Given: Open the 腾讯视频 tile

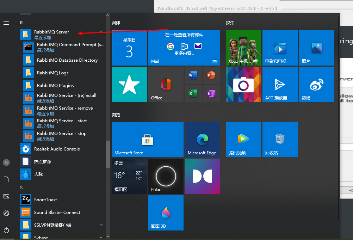Looking at the screenshot, I should (243, 140).
